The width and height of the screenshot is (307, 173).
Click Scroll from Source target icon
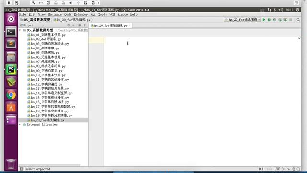pos(69,25)
